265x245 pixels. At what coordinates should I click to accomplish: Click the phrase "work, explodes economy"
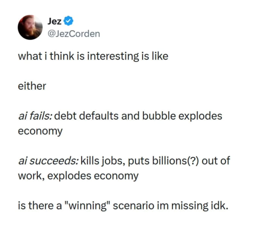pos(78,176)
